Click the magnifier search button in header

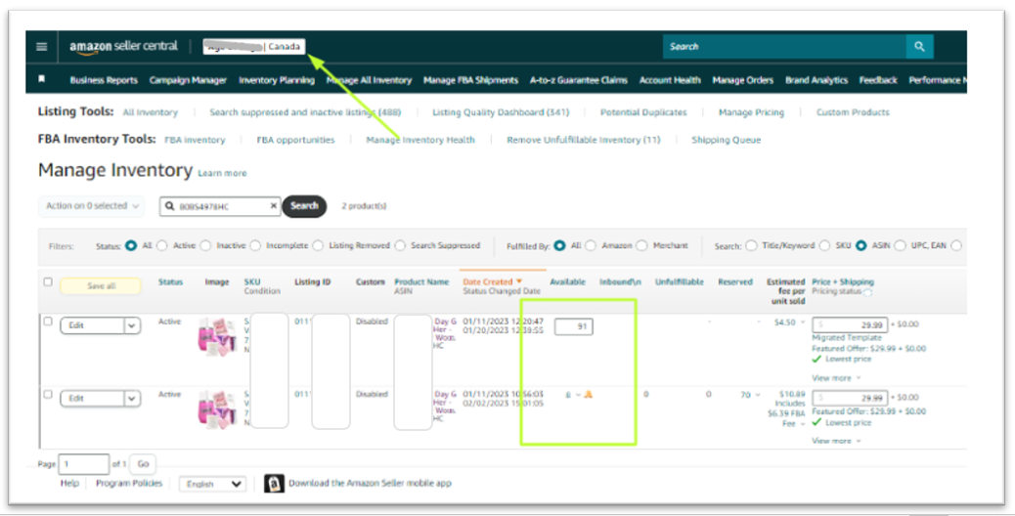click(919, 47)
